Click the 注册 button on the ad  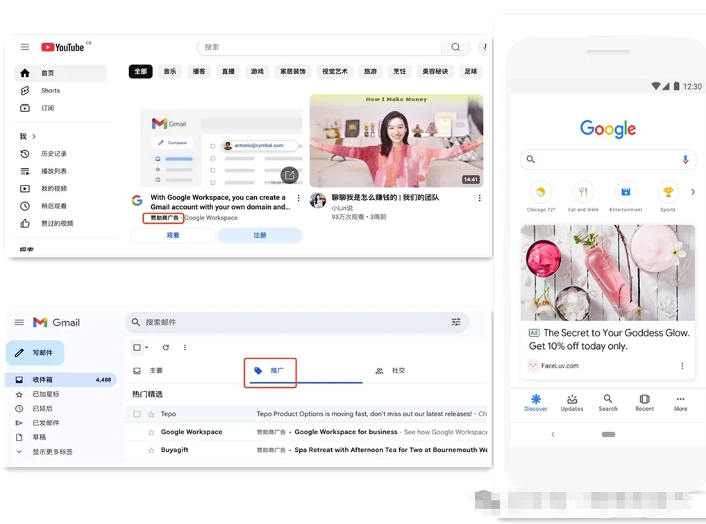tap(260, 236)
